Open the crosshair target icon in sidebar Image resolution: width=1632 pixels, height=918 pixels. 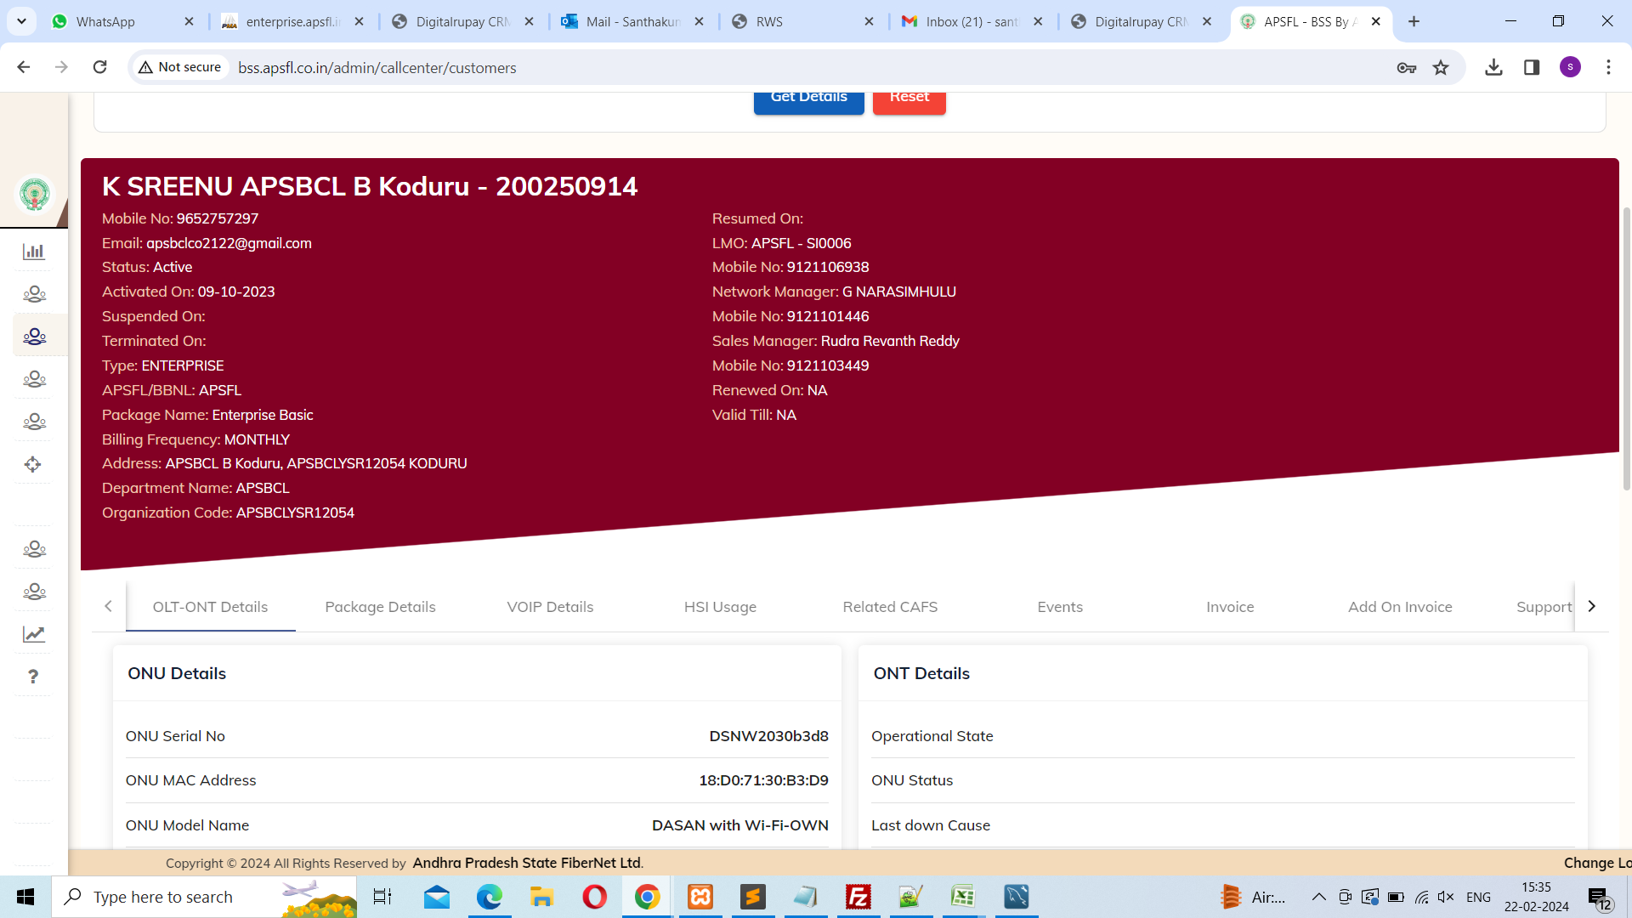click(33, 464)
